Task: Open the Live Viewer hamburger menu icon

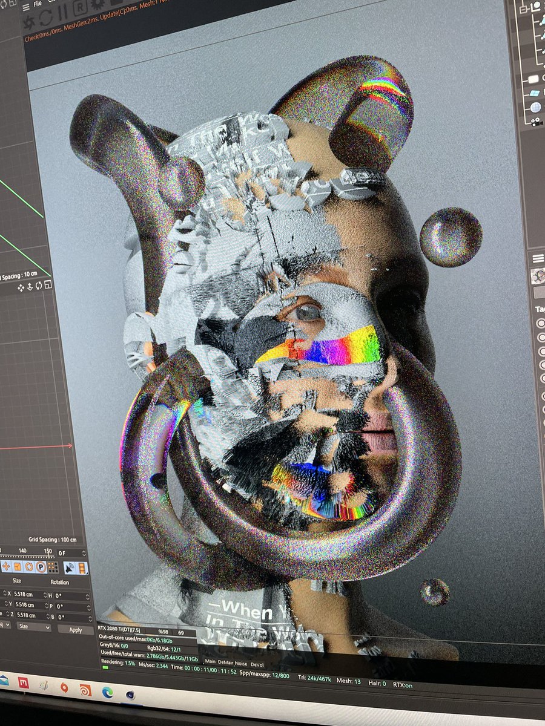Action: coord(26,8)
